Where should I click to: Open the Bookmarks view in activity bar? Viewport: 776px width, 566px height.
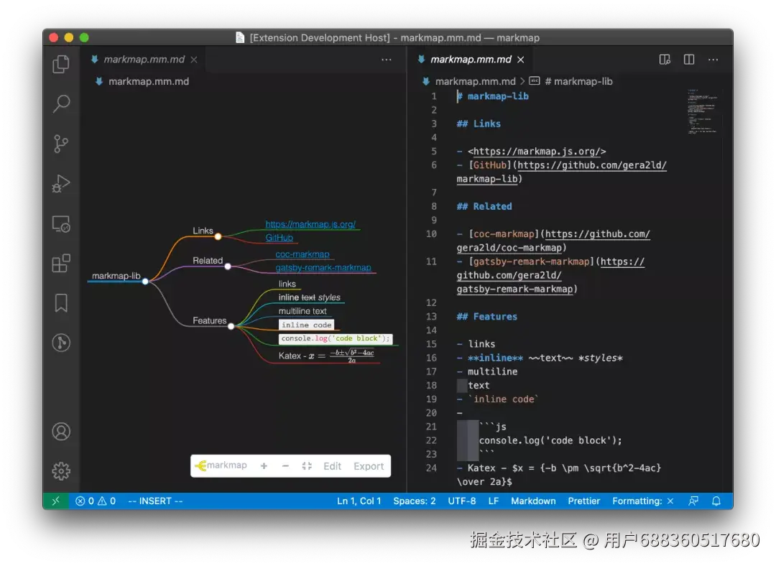61,303
